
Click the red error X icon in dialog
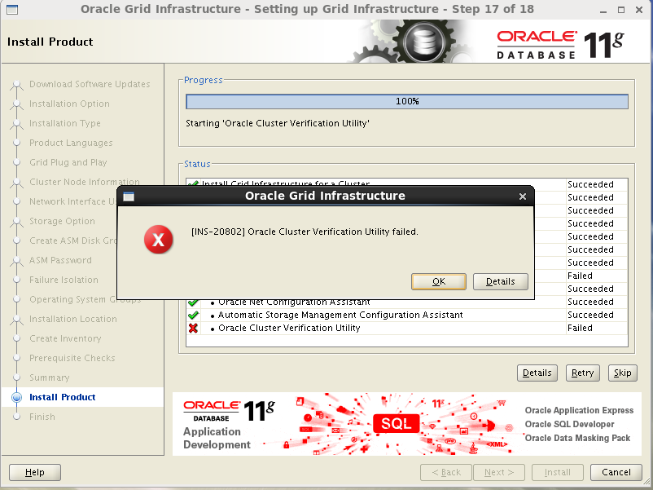pyautogui.click(x=158, y=240)
